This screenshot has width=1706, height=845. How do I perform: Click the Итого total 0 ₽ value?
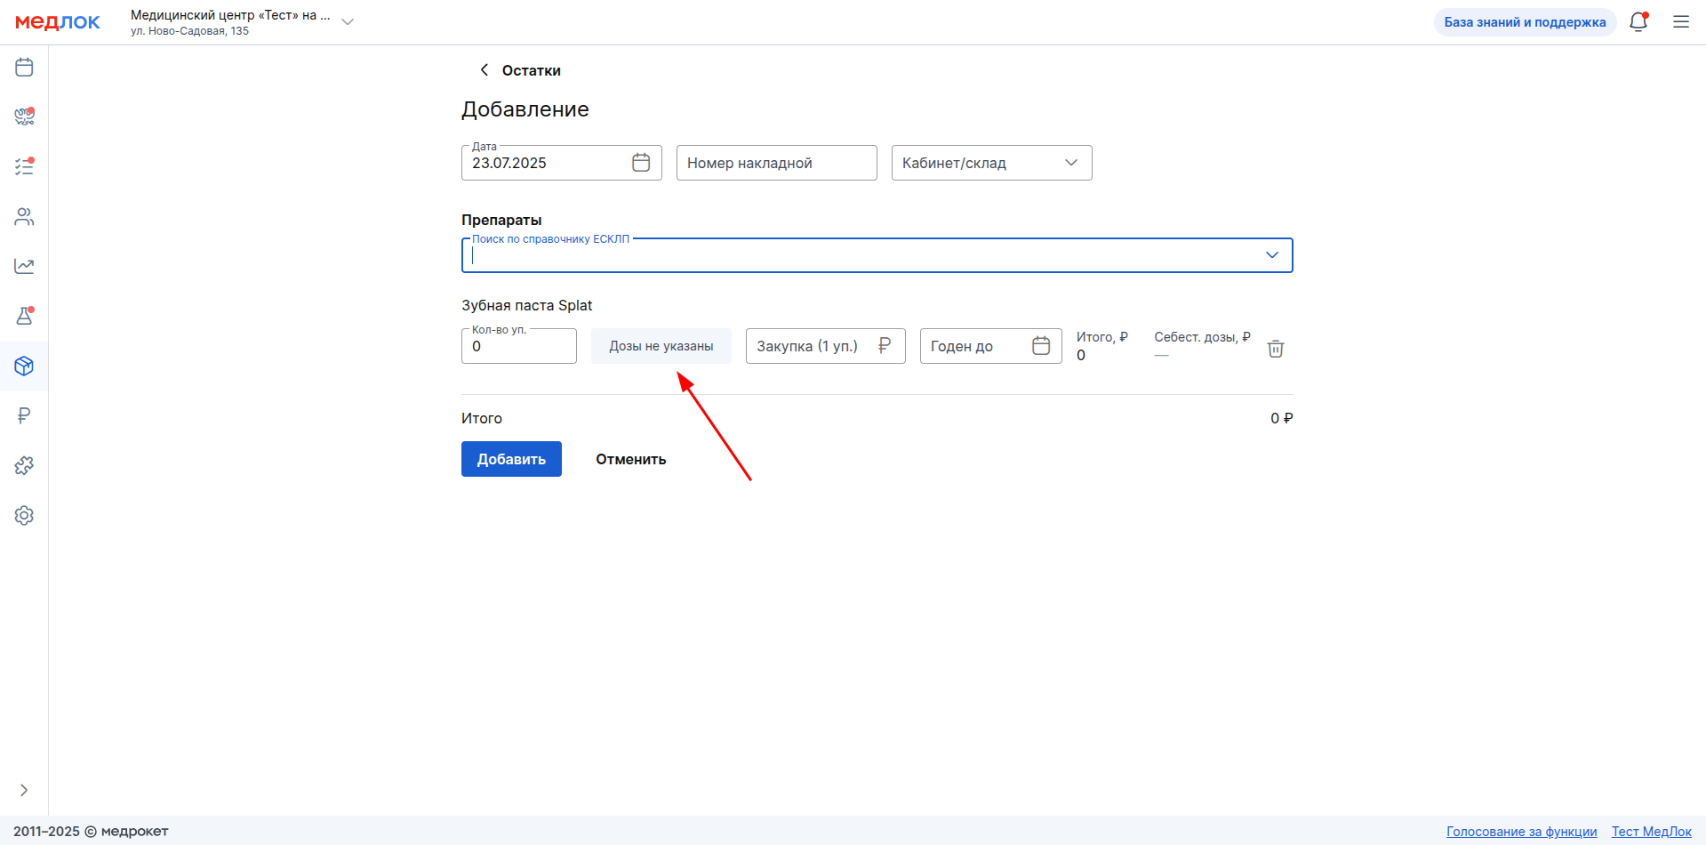[1282, 418]
